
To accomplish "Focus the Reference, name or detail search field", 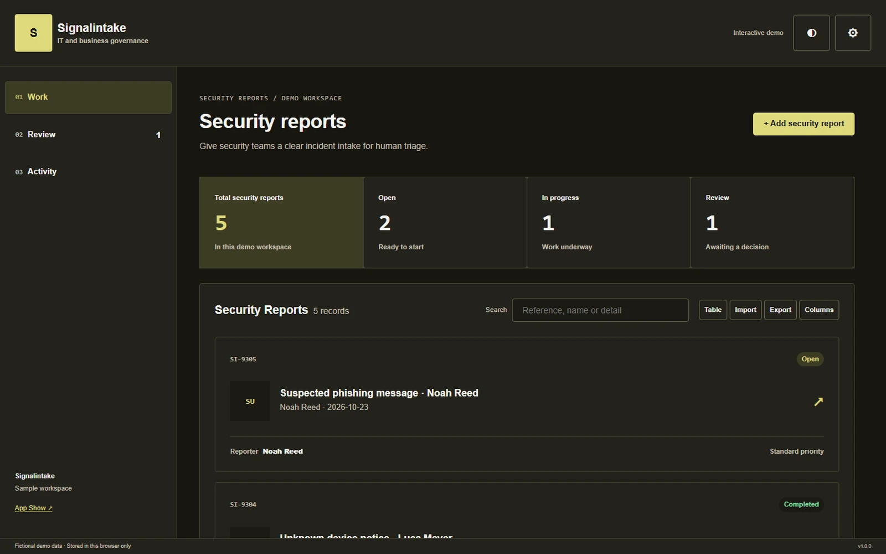I will tap(600, 310).
